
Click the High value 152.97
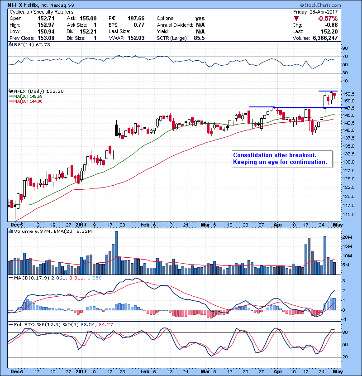pos(46,25)
